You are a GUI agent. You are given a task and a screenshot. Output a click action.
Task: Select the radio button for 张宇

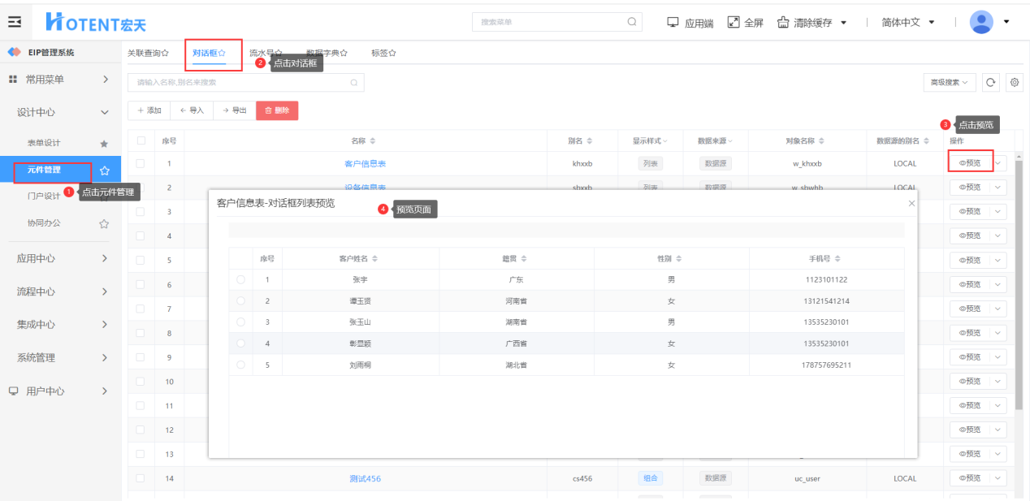[x=240, y=279]
